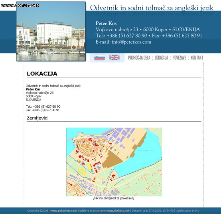Click the 'Peter Kos' name in header banner
Image resolution: width=221 pixels, height=221 pixels.
click(106, 23)
